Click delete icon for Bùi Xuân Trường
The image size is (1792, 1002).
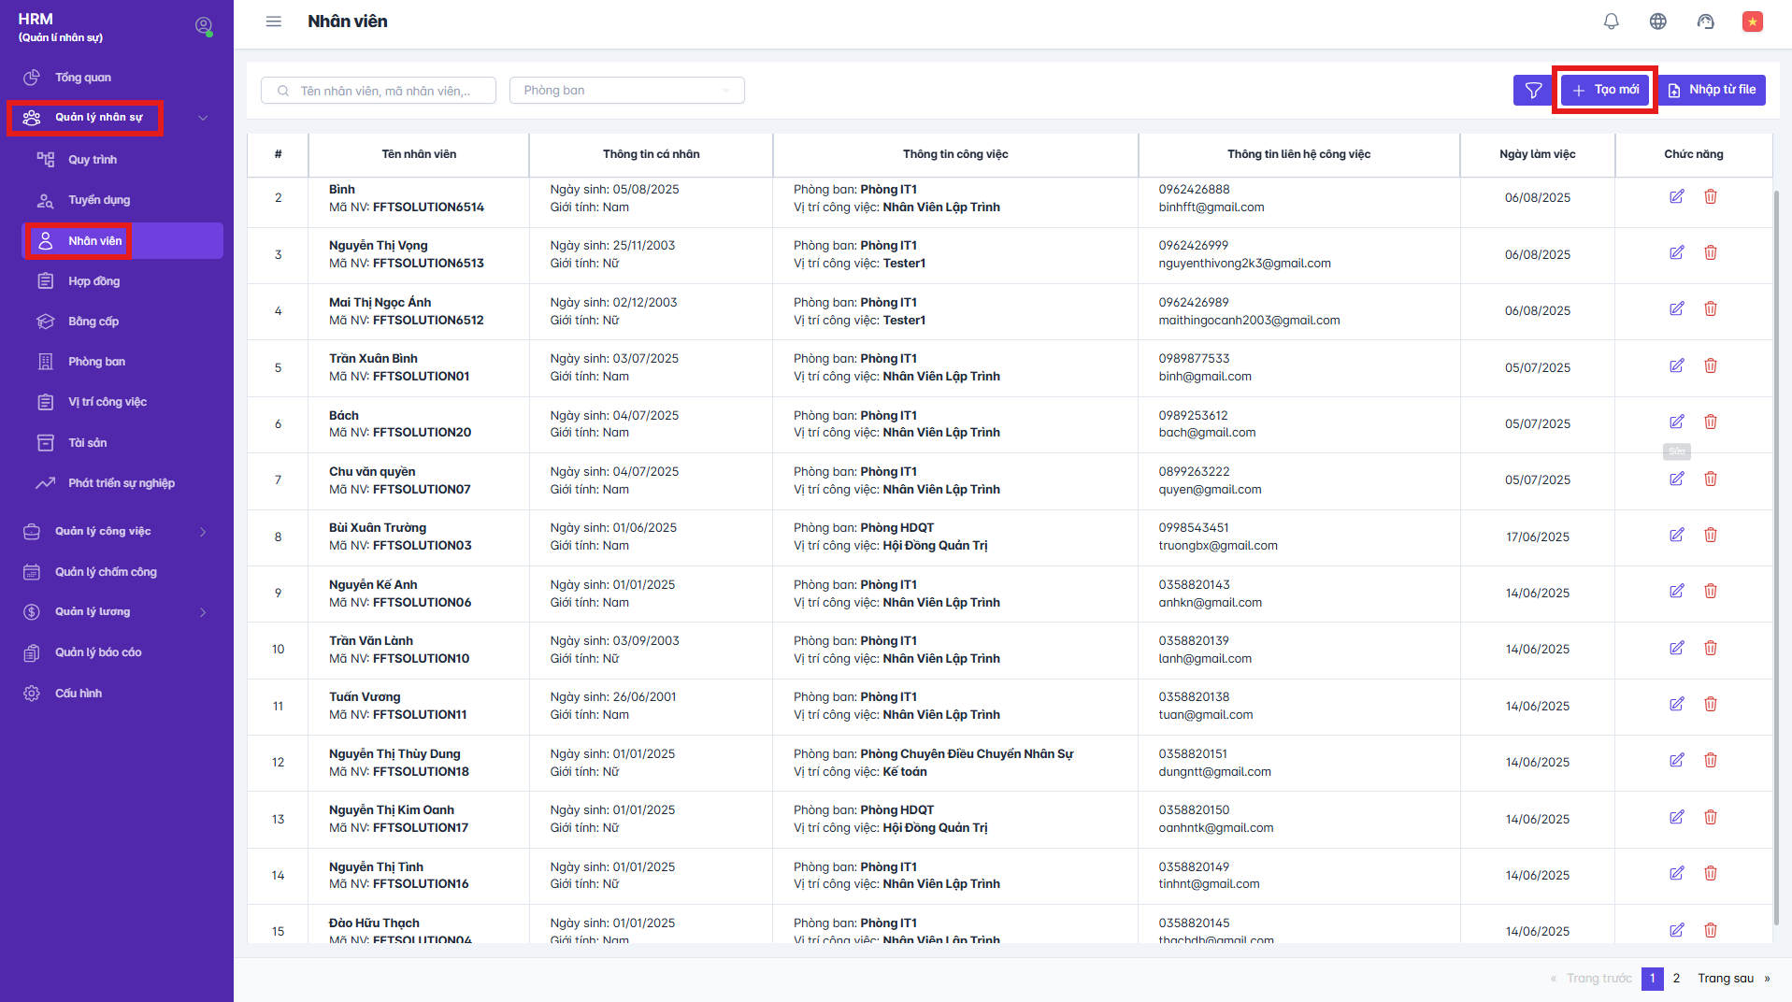[x=1710, y=536]
